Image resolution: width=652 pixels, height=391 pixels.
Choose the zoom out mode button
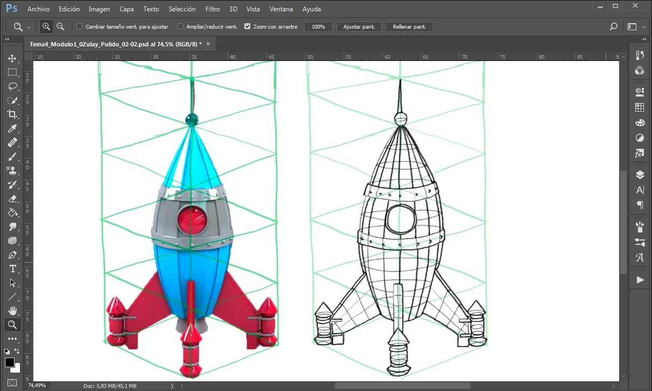click(x=60, y=26)
